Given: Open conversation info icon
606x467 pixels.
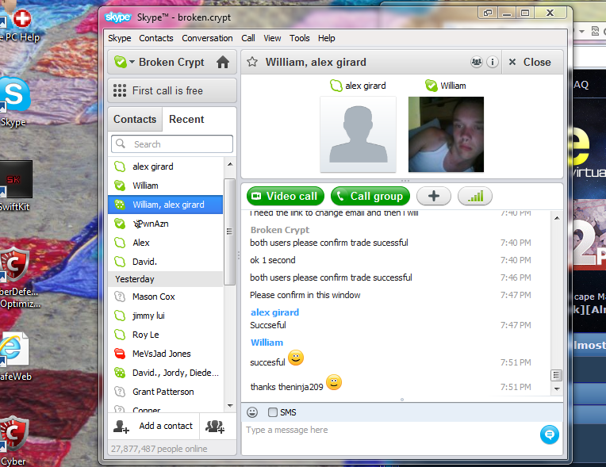Looking at the screenshot, I should pos(492,62).
